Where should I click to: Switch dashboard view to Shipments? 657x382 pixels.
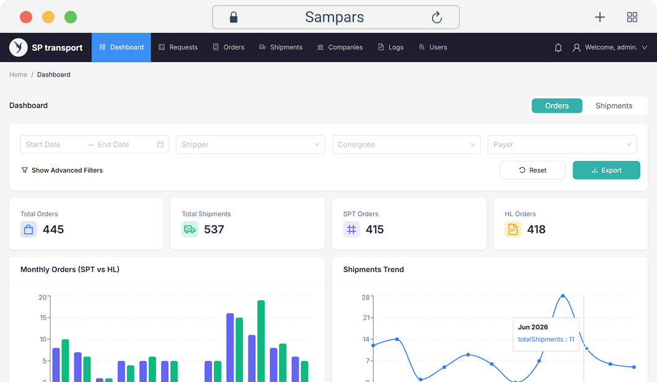pyautogui.click(x=614, y=106)
